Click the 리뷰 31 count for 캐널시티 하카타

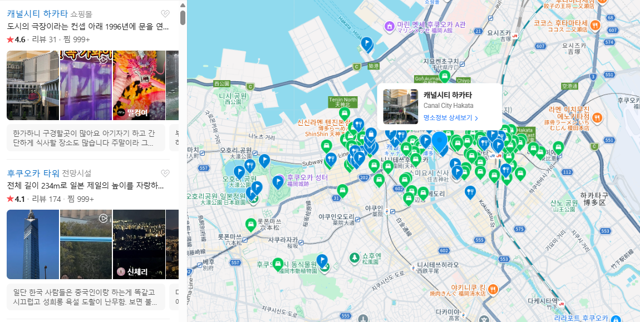point(44,39)
